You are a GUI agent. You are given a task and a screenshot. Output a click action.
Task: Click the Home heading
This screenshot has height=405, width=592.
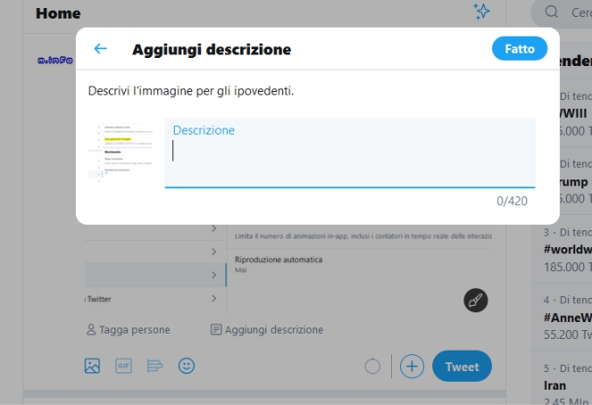pos(58,13)
